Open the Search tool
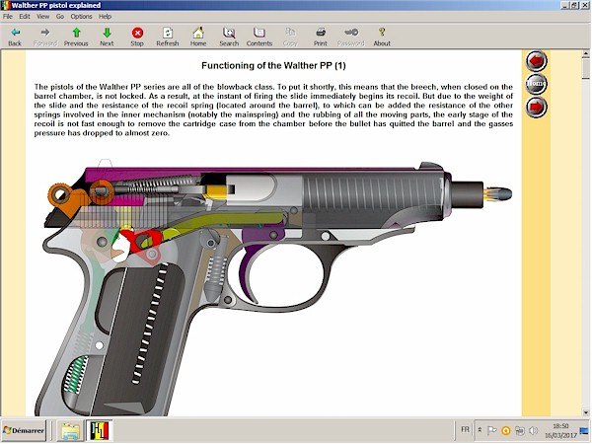The height and width of the screenshot is (444, 592). 229,37
